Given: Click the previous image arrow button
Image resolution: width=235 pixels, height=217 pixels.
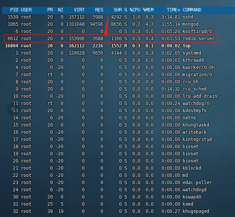Looking at the screenshot, I should pyautogui.click(x=13, y=109).
